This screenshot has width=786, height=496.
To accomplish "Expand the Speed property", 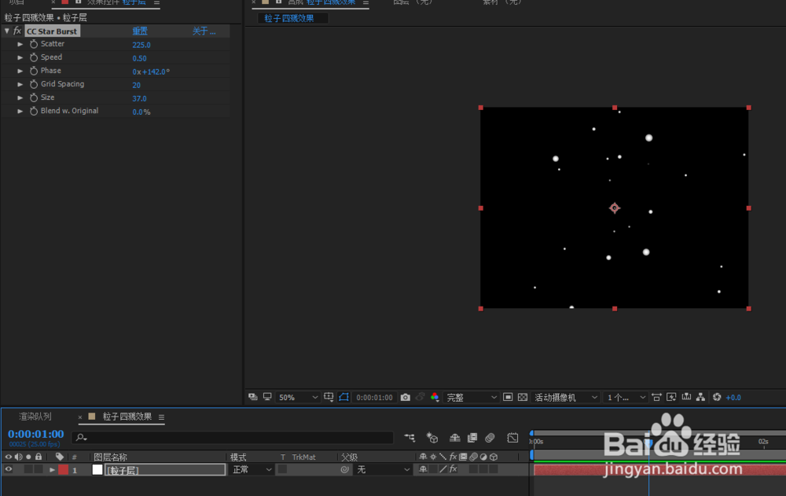I will tap(20, 57).
